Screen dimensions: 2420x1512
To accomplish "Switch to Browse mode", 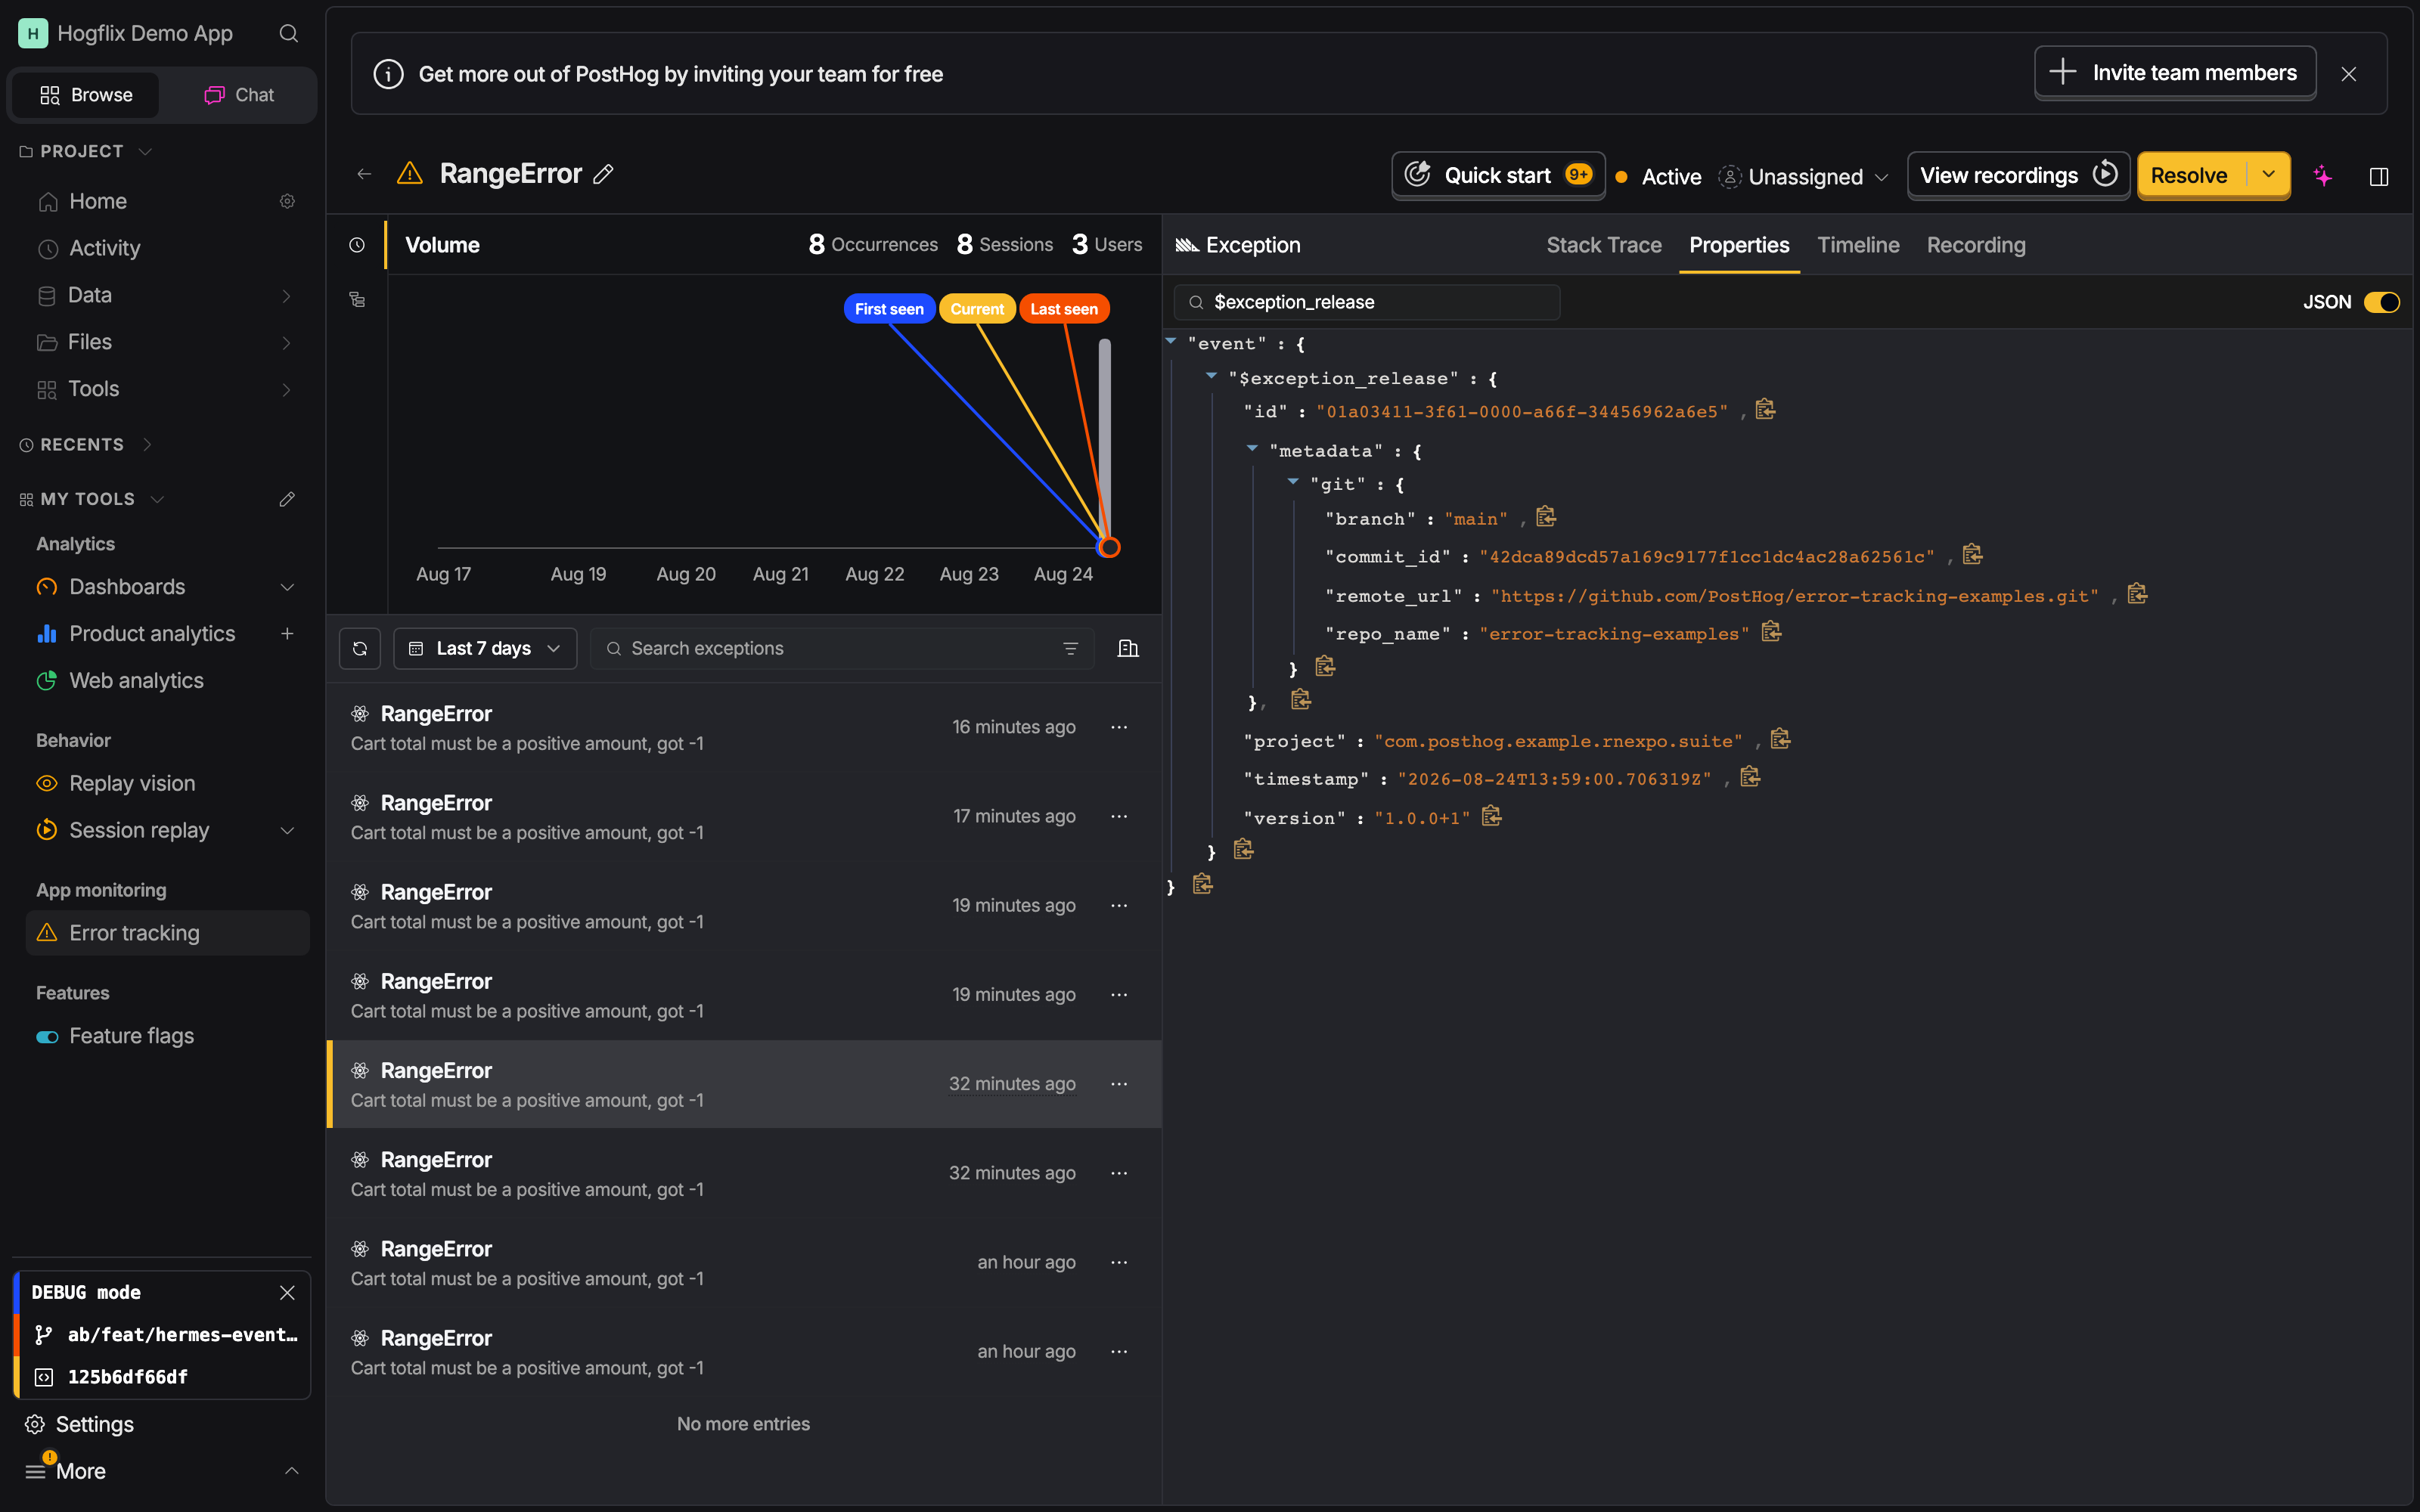I will (86, 95).
